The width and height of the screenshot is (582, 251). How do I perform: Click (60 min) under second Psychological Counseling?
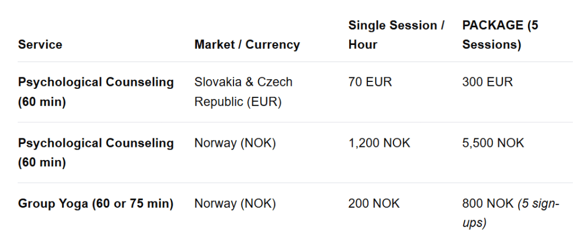(42, 162)
